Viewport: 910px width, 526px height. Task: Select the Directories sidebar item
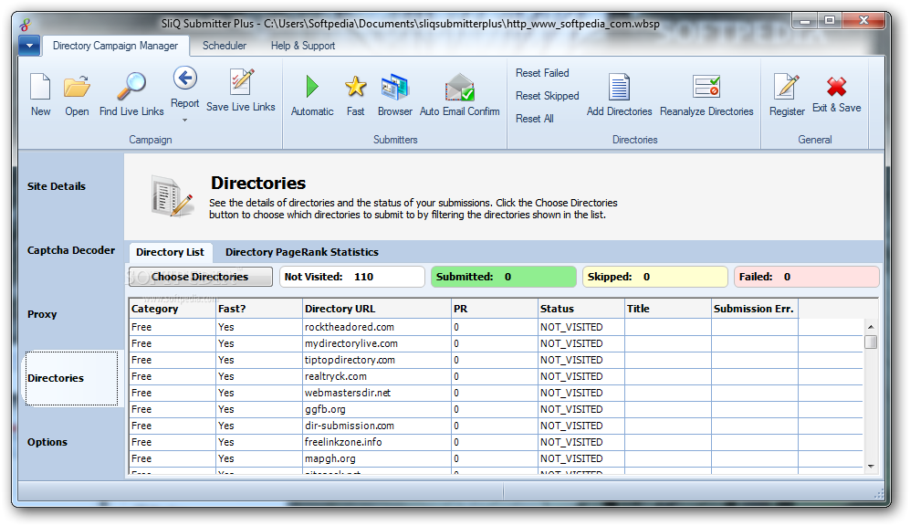coord(71,378)
